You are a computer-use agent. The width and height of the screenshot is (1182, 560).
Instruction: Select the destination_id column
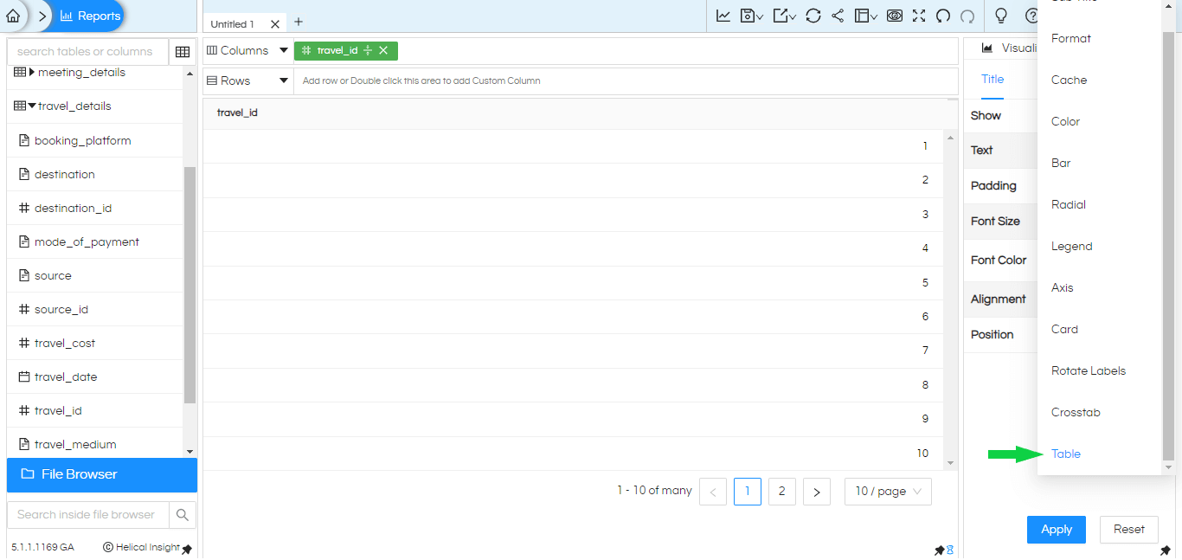click(x=73, y=208)
